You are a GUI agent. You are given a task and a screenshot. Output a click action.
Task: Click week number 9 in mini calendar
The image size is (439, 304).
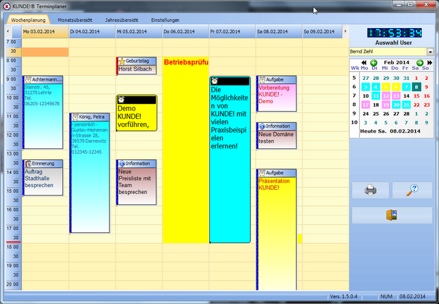tap(354, 113)
